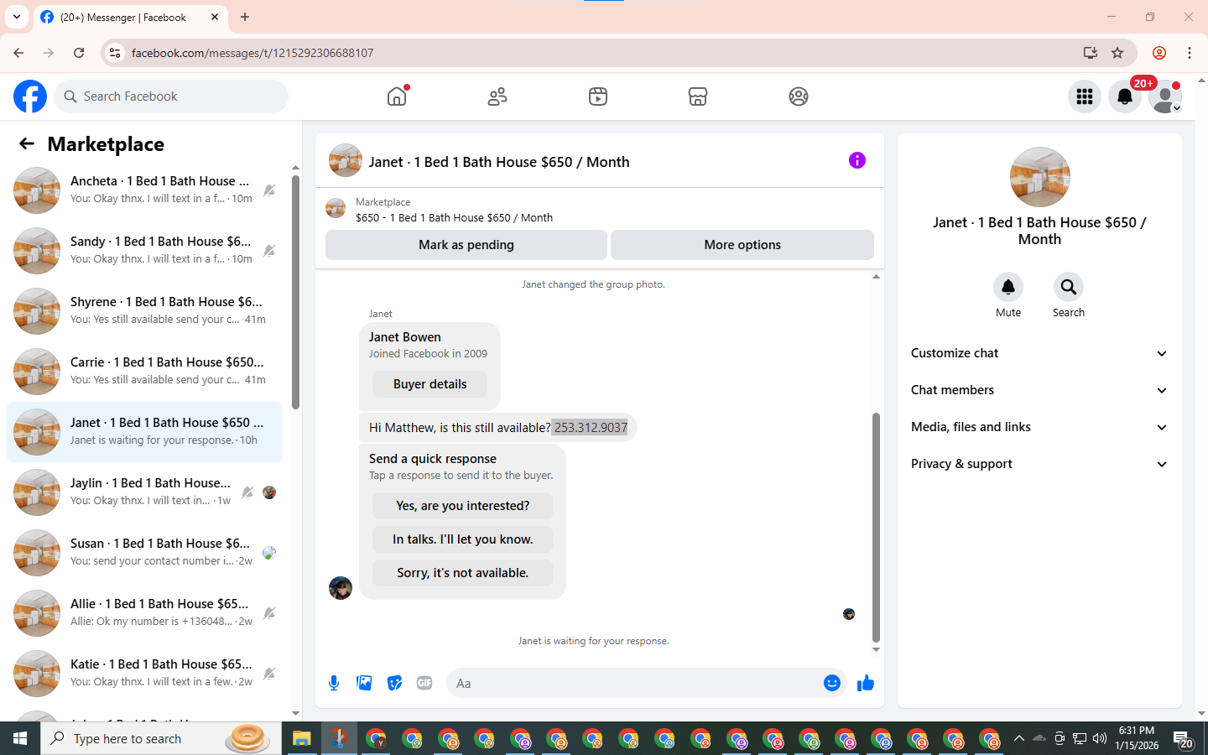Click the browser address bar URL
This screenshot has width=1208, height=755.
(x=253, y=53)
